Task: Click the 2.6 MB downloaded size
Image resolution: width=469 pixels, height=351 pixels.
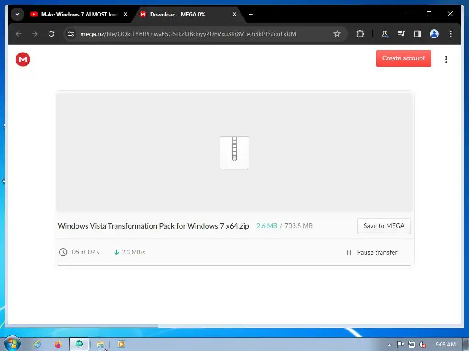Action: tap(267, 226)
